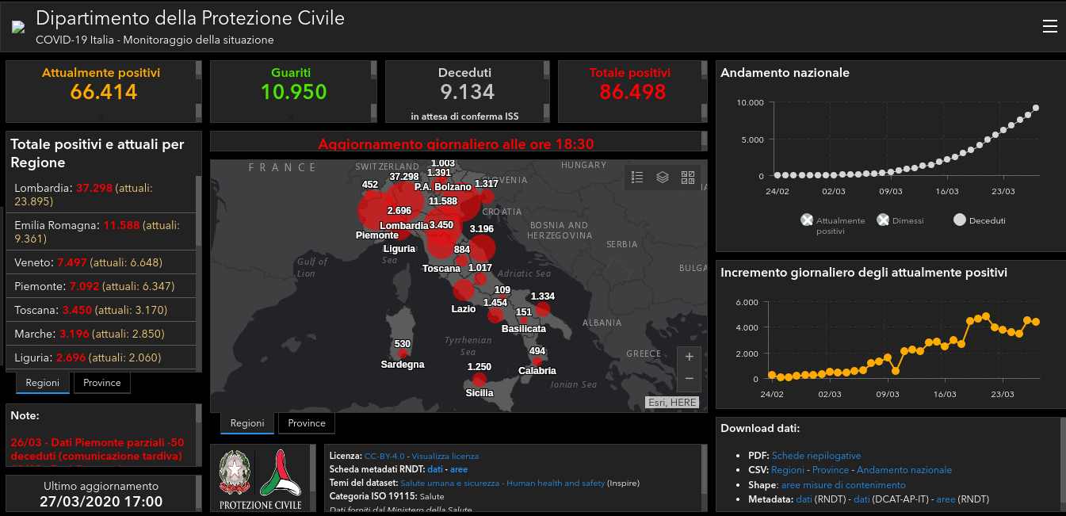The width and height of the screenshot is (1066, 516).
Task: Open the map layers list icon
Action: coord(662,178)
